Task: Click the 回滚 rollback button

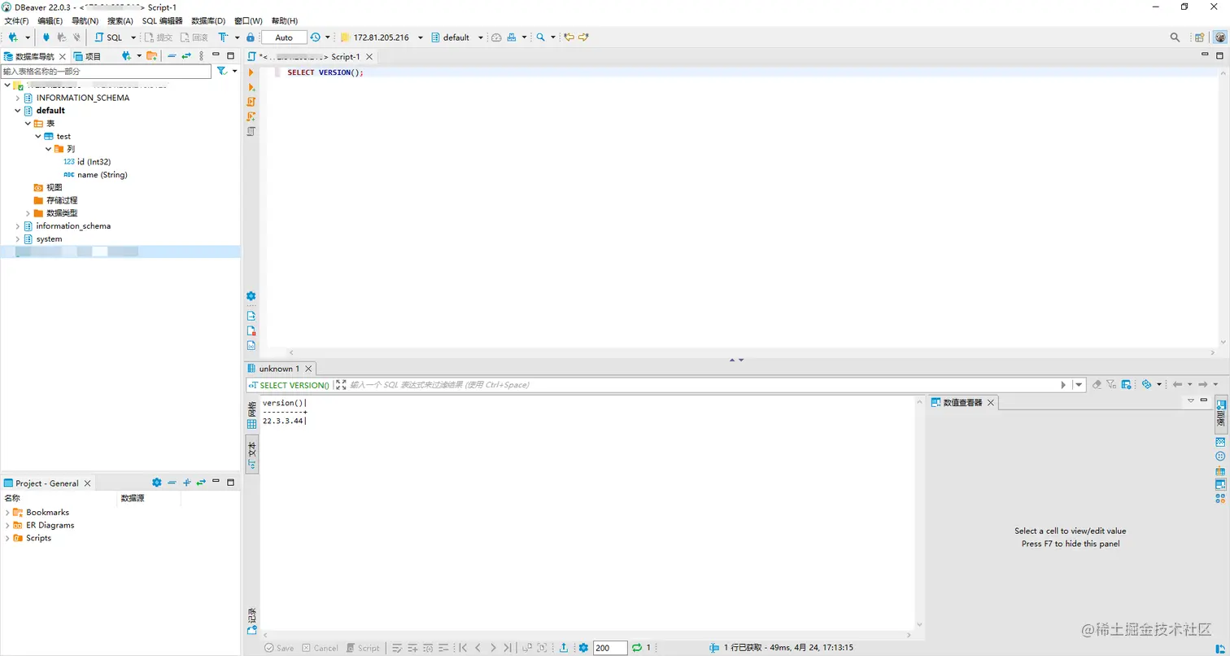Action: click(194, 37)
